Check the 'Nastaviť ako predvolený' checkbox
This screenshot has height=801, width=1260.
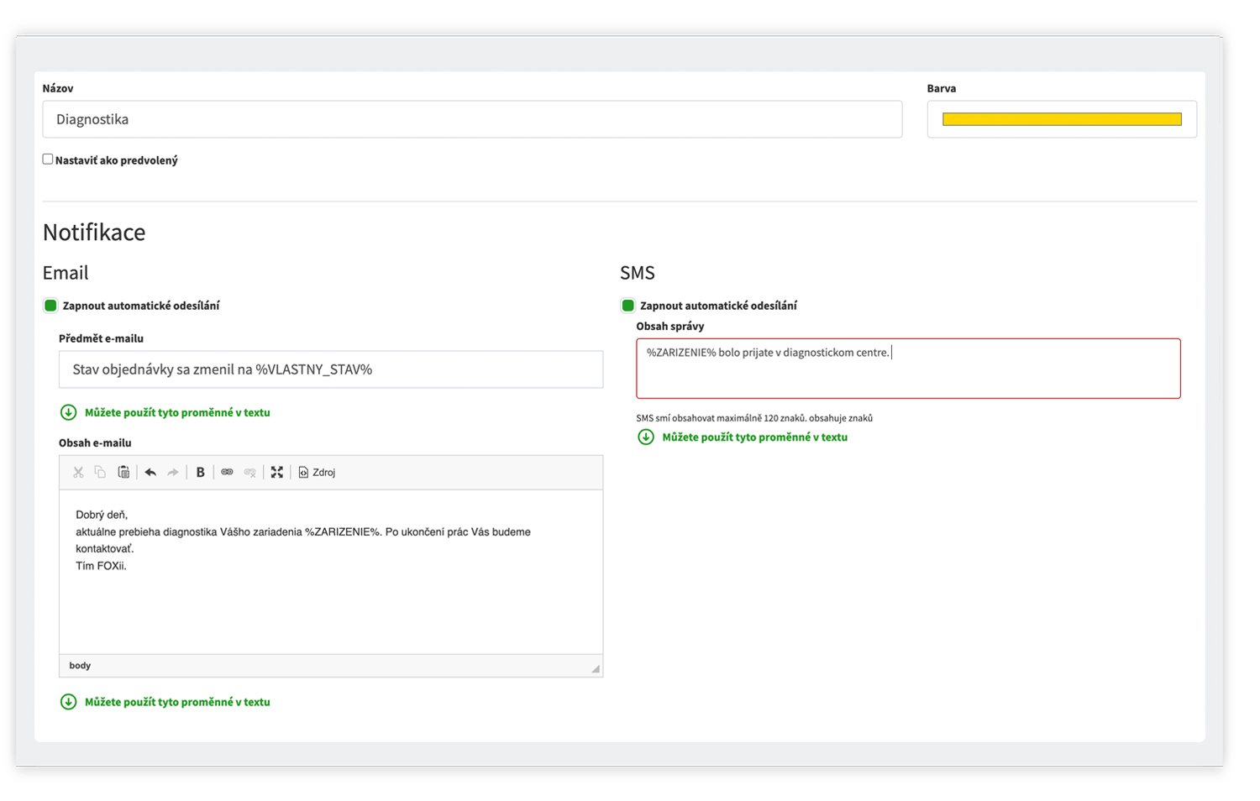tap(48, 160)
